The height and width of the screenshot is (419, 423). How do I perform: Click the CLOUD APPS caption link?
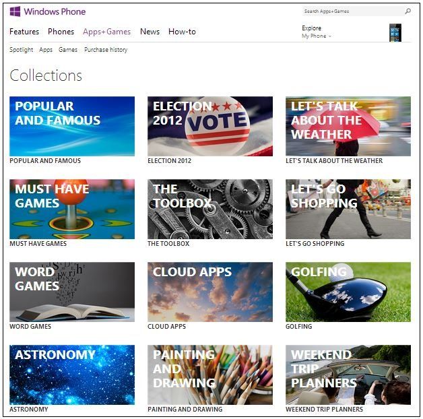[x=167, y=327]
